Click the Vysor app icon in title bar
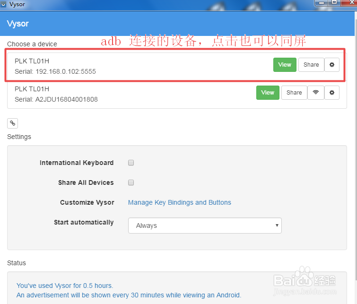 coord(3,4)
